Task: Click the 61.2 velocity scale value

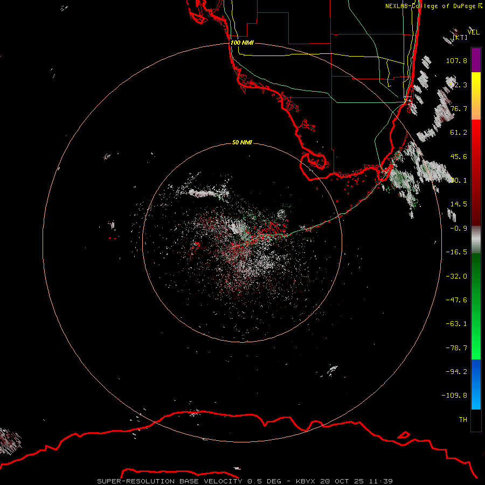Action: tap(459, 133)
